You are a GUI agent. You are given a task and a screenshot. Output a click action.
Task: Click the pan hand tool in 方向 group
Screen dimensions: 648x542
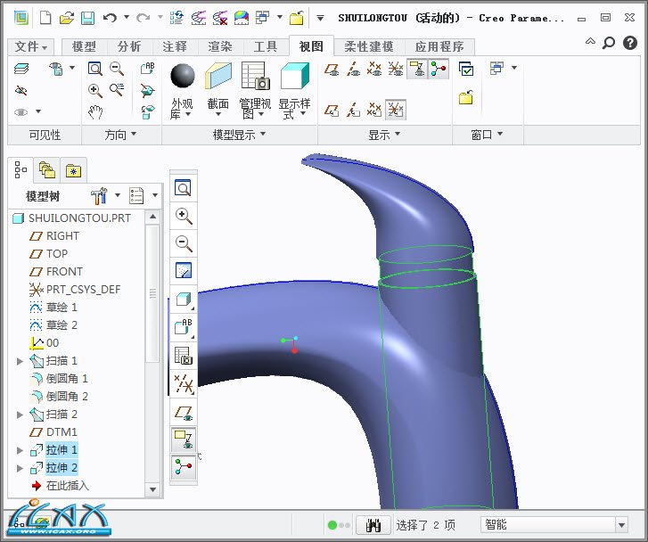coord(95,112)
